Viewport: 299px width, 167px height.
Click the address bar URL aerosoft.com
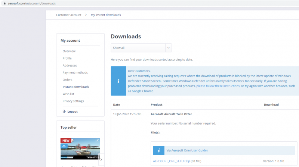[32, 3]
